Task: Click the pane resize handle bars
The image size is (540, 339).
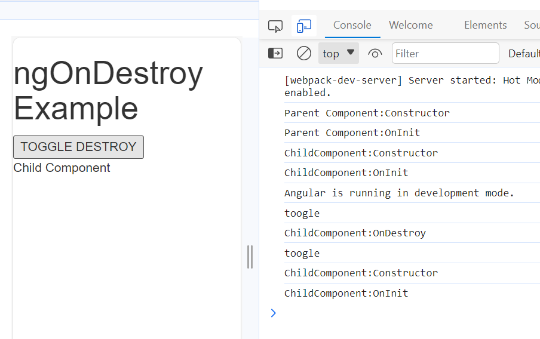Action: pos(250,257)
